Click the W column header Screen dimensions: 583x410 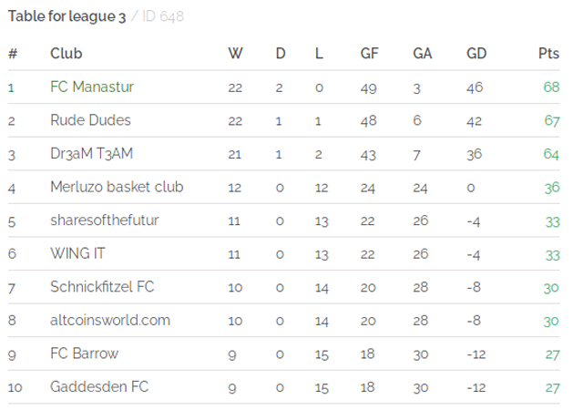pyautogui.click(x=235, y=54)
